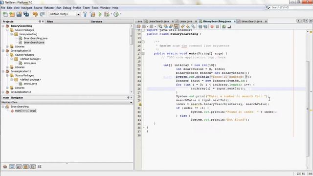Viewport: 313px width, 176px height.
Task: Close the BinarySearching.java tab
Action: (x=235, y=22)
